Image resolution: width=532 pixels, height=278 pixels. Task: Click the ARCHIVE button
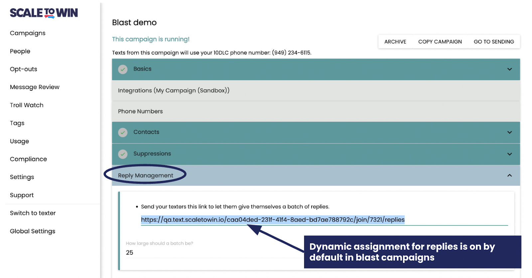tap(395, 42)
